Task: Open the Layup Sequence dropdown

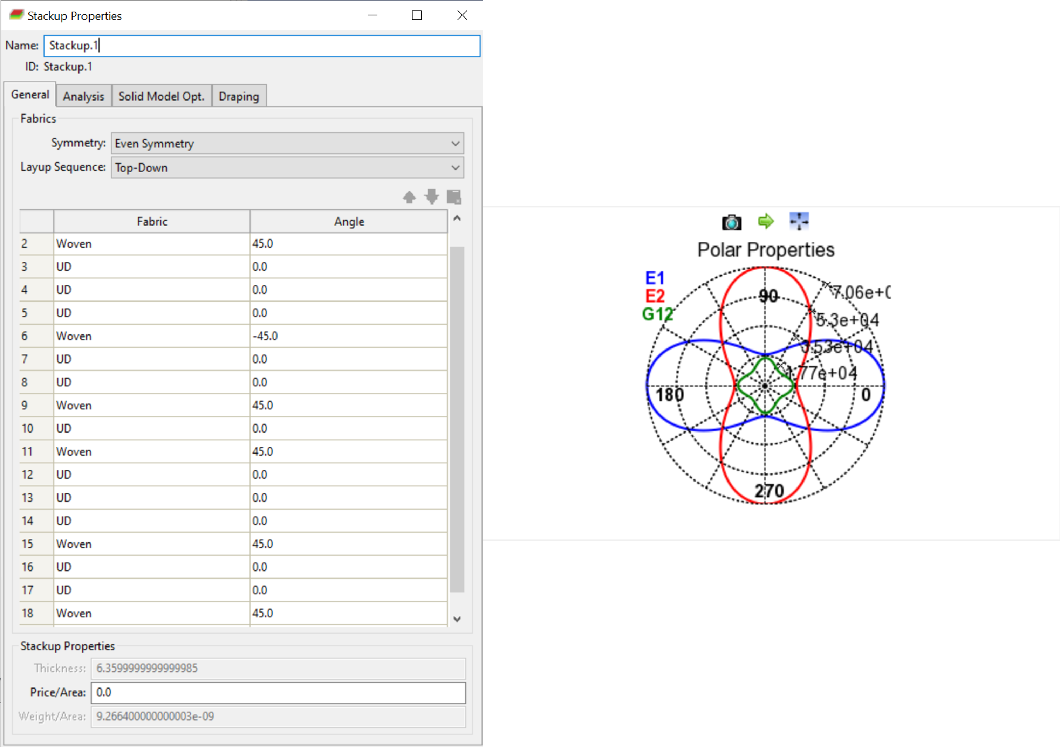Action: point(287,167)
